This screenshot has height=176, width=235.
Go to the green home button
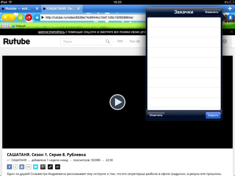tap(20, 18)
